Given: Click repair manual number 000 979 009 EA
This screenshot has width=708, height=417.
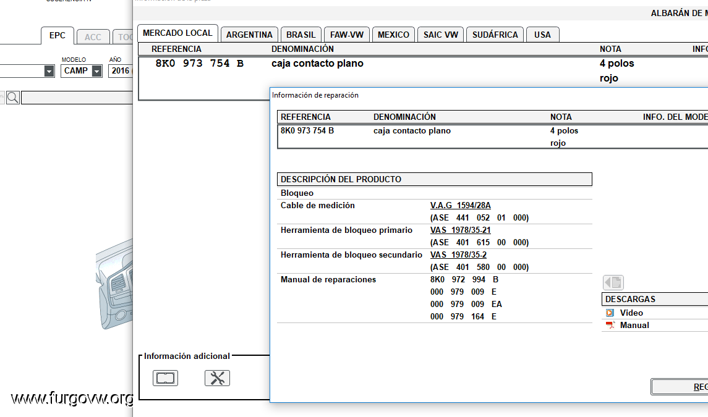Looking at the screenshot, I should coord(466,304).
